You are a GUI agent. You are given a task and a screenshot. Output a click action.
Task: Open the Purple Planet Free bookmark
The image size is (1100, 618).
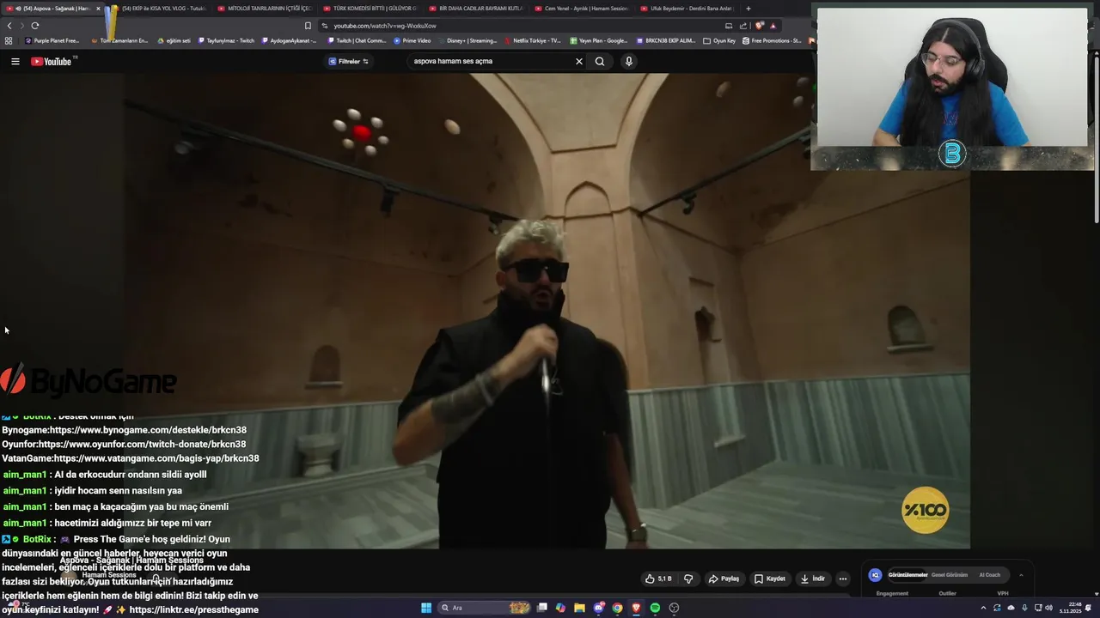52,40
